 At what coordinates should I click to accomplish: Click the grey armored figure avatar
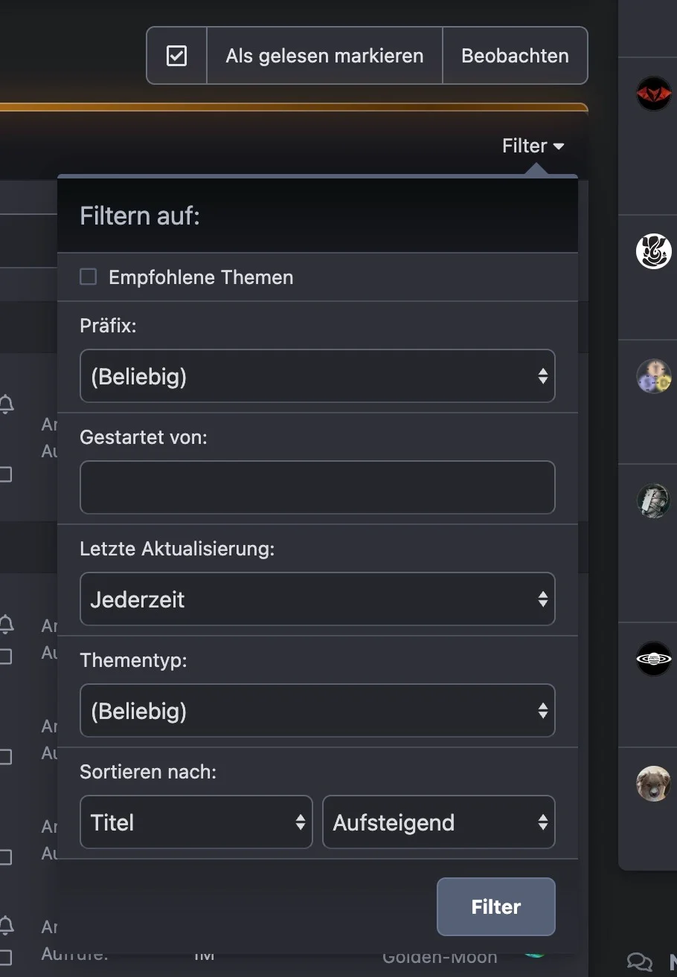pos(654,500)
